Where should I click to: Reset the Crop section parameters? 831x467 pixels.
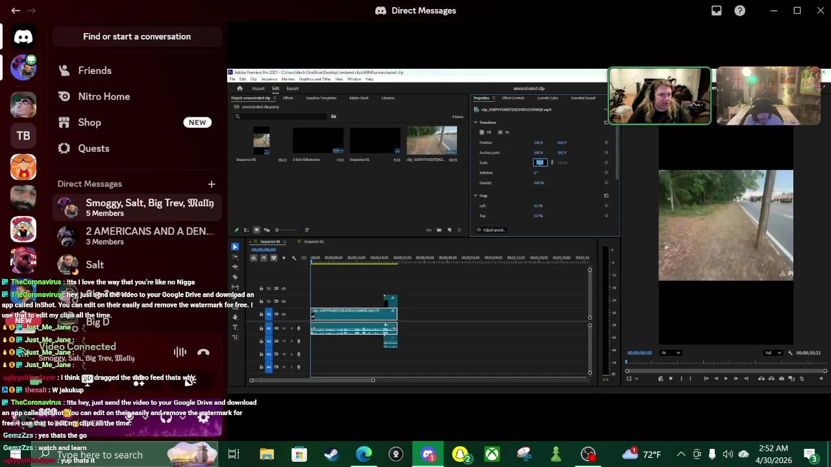click(x=606, y=196)
